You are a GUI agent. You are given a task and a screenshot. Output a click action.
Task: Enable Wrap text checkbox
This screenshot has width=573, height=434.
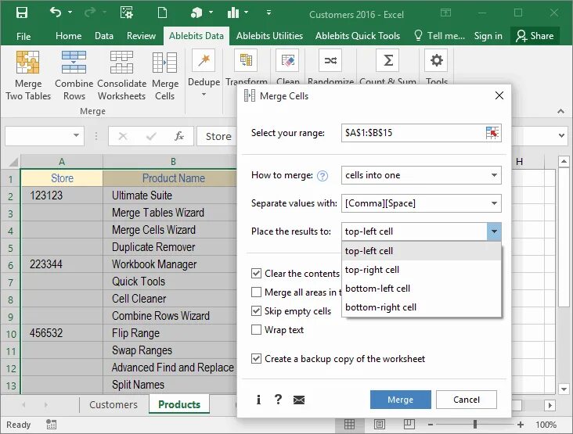pos(256,330)
